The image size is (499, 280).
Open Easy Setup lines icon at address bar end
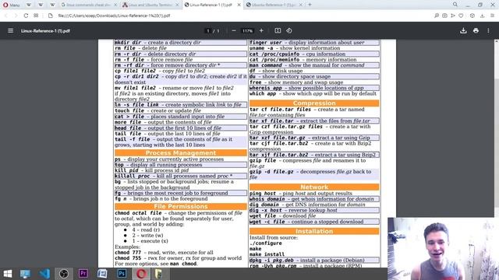[492, 16]
